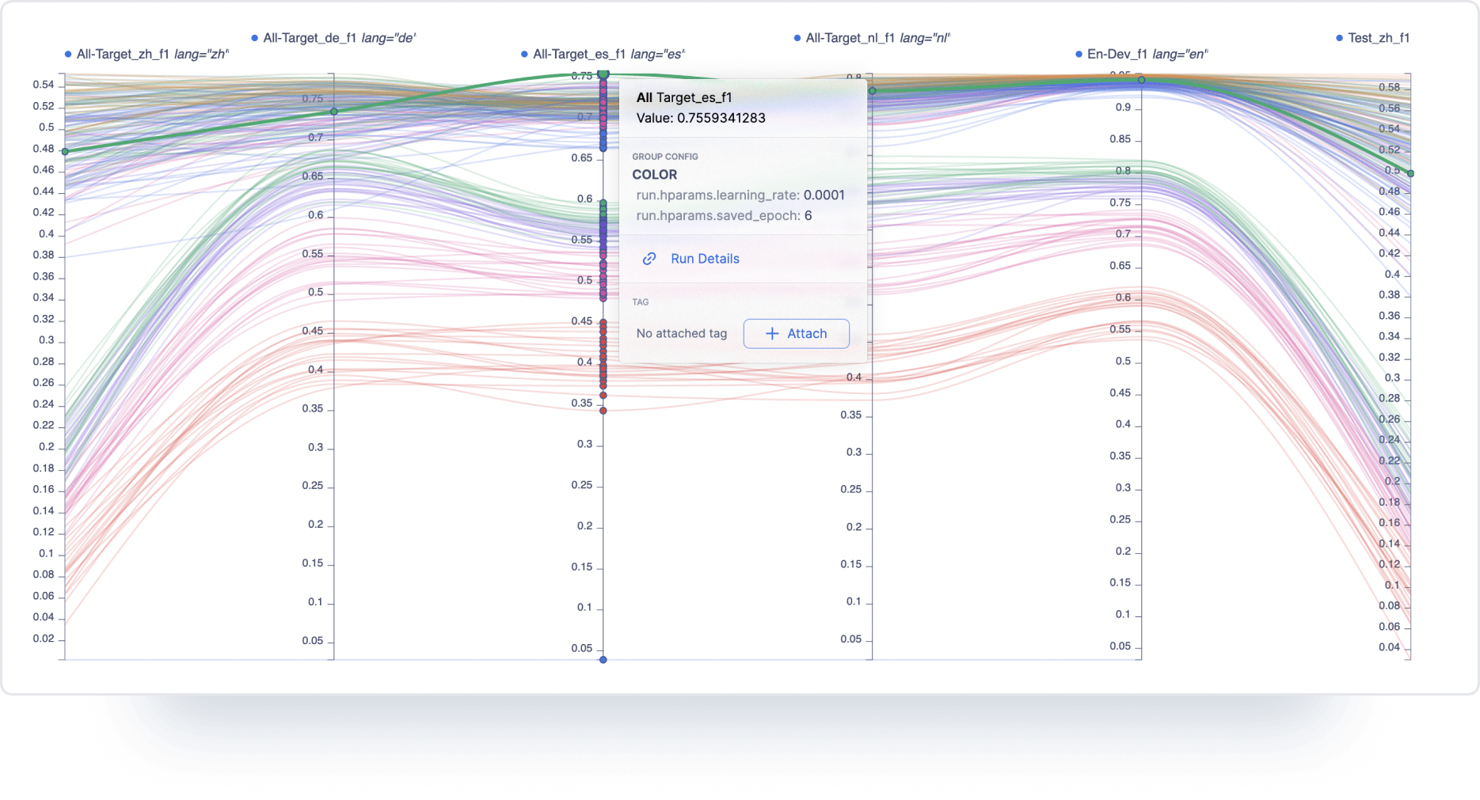
Task: Click the tooltip value 0.7559341283
Action: pos(721,118)
